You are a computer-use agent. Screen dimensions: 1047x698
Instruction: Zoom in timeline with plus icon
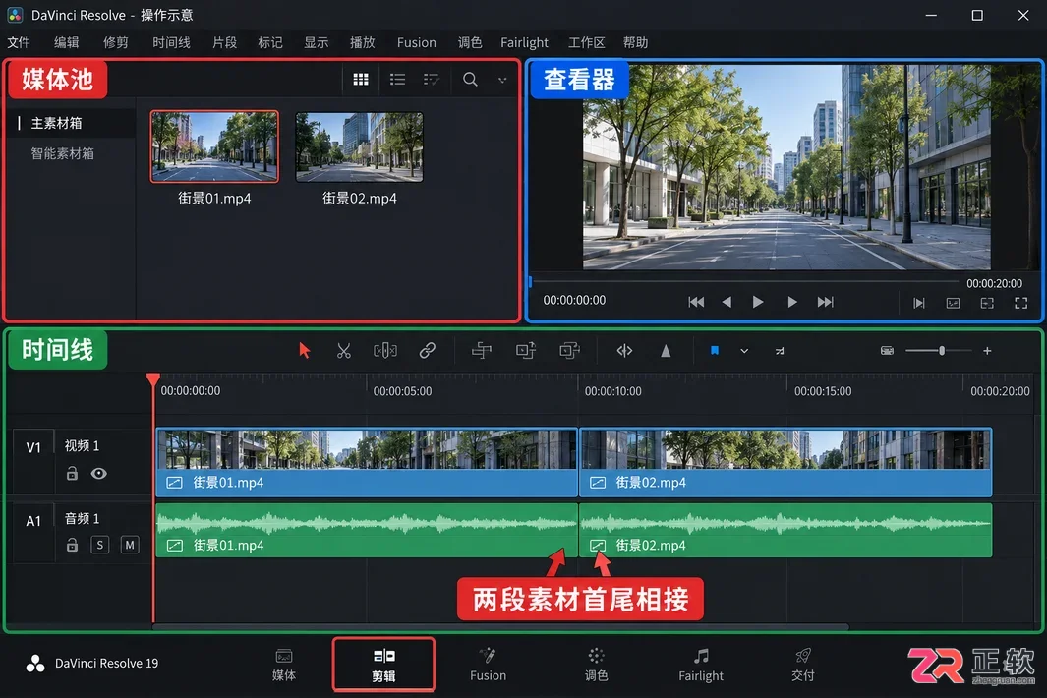[987, 351]
